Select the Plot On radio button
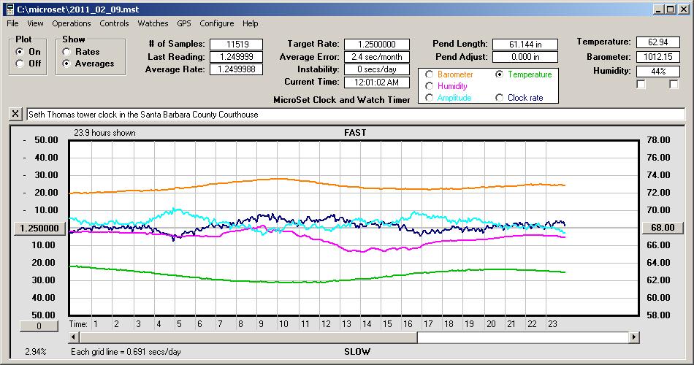The image size is (694, 365). point(20,52)
